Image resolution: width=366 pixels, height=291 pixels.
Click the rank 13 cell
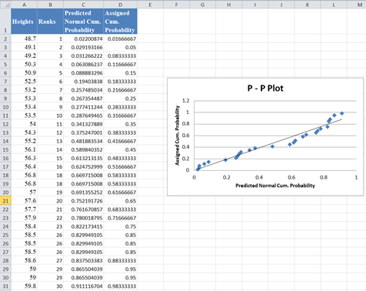click(50, 141)
